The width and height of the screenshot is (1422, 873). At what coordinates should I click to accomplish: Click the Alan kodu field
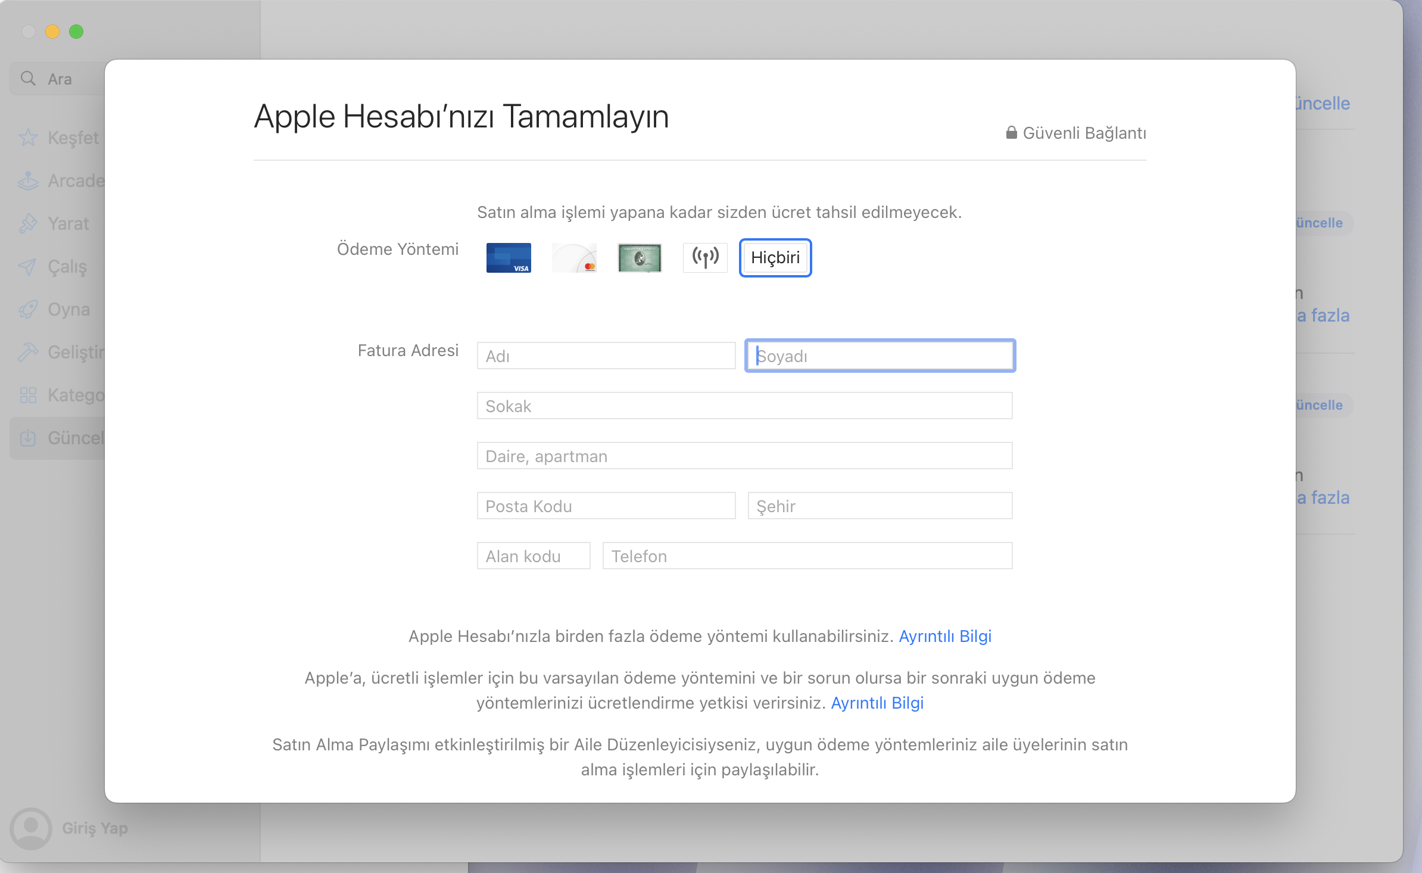click(534, 556)
